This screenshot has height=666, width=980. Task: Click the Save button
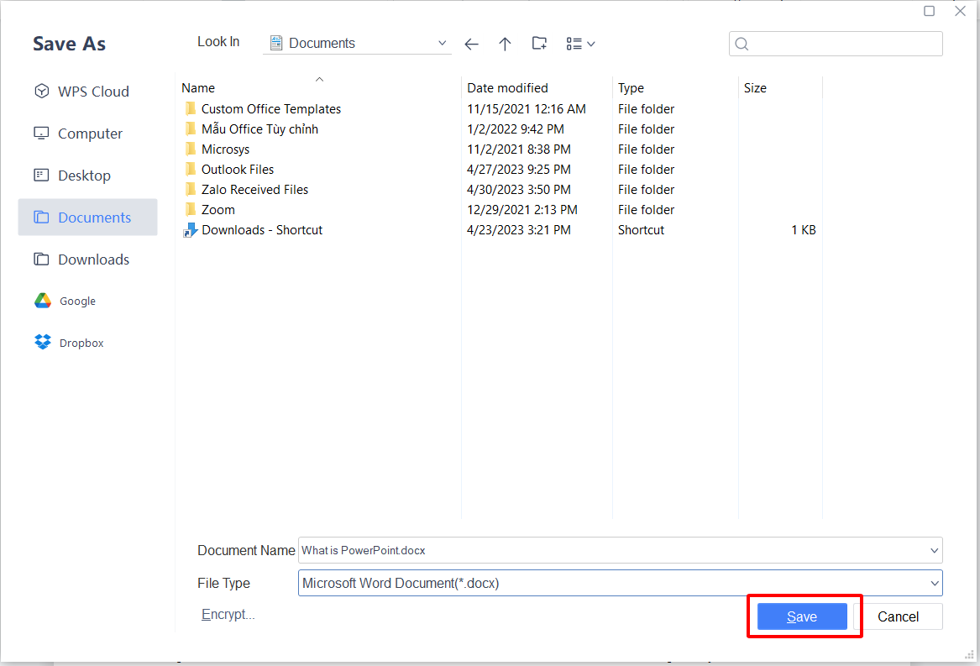tap(801, 616)
